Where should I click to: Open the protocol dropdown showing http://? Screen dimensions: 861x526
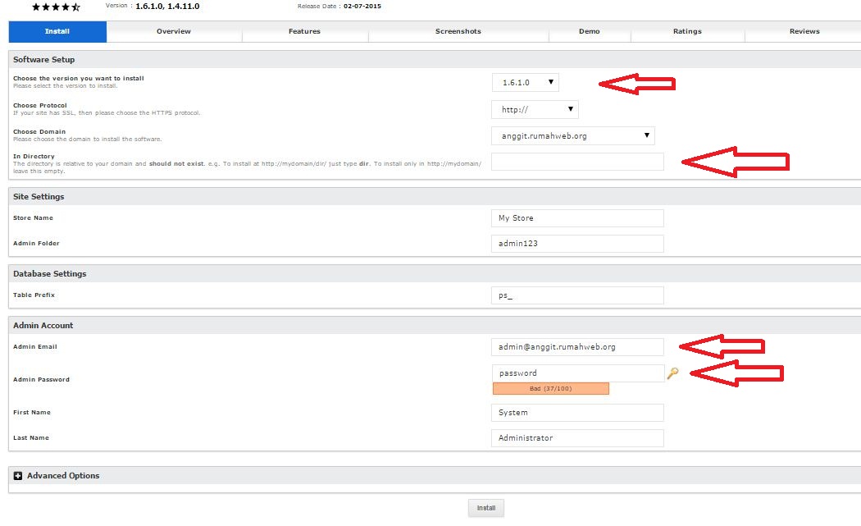click(x=535, y=109)
